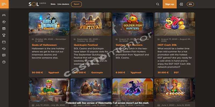Image resolution: width=215 pixels, height=107 pixels.
Task: Click the €40000 Egyptian queen banner
Action: [x=175, y=90]
